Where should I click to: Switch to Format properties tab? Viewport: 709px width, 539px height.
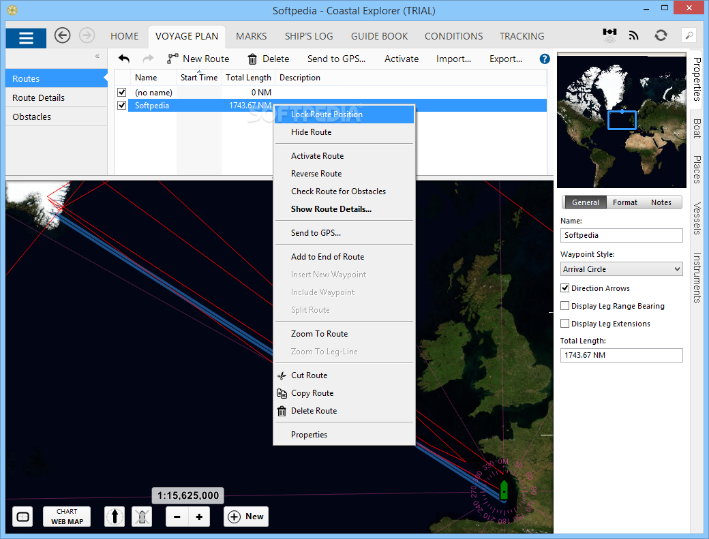[625, 202]
